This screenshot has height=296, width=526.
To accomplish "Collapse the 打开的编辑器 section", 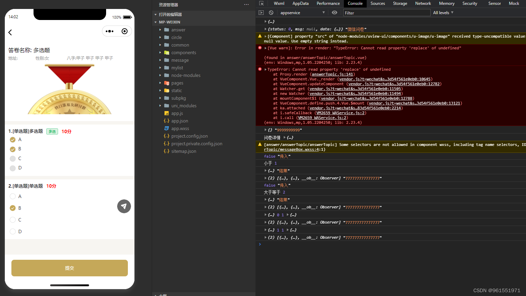I will click(156, 14).
